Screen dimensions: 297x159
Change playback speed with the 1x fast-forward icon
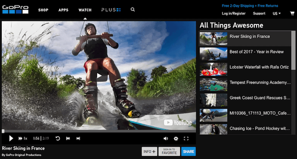click(22, 138)
